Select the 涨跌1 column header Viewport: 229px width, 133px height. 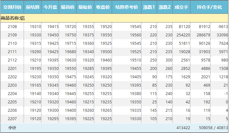(149, 7)
